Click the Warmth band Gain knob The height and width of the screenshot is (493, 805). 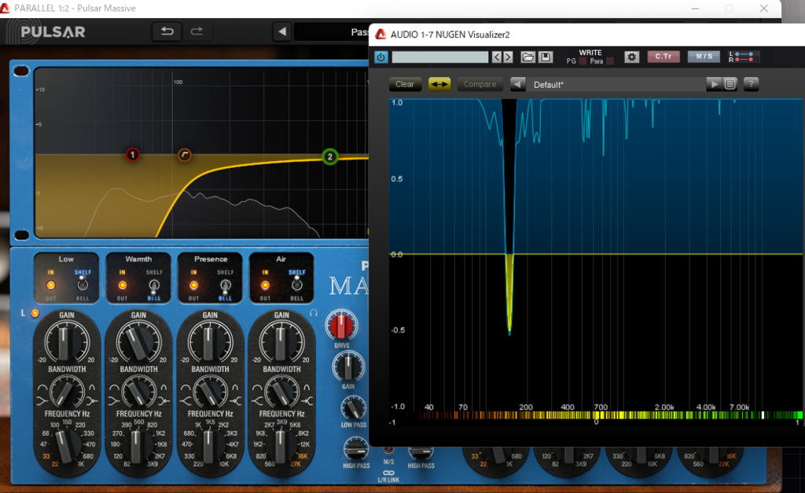pos(138,342)
